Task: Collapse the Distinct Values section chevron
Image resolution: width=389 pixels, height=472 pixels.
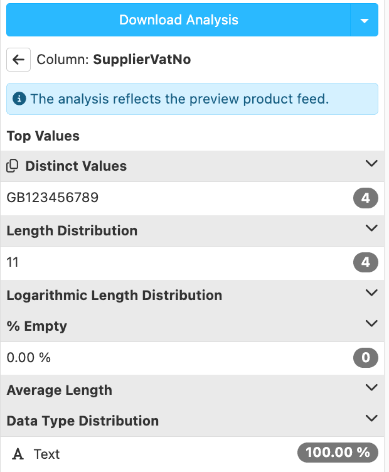Action: 371,164
